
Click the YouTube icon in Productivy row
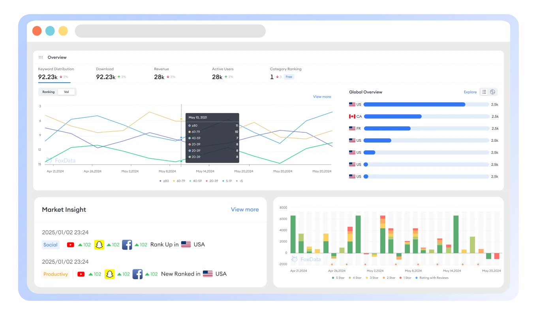[81, 274]
